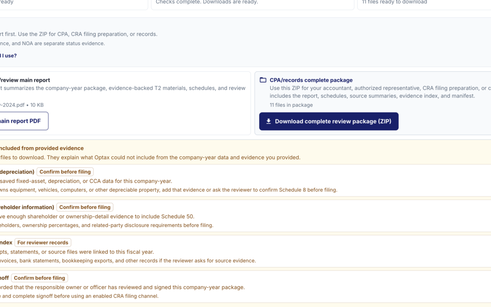Click the 'included from provided evidence' heading
The image size is (491, 307).
42,148
